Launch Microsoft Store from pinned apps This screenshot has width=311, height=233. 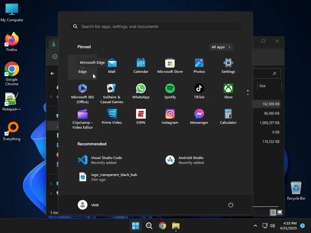[x=170, y=66]
